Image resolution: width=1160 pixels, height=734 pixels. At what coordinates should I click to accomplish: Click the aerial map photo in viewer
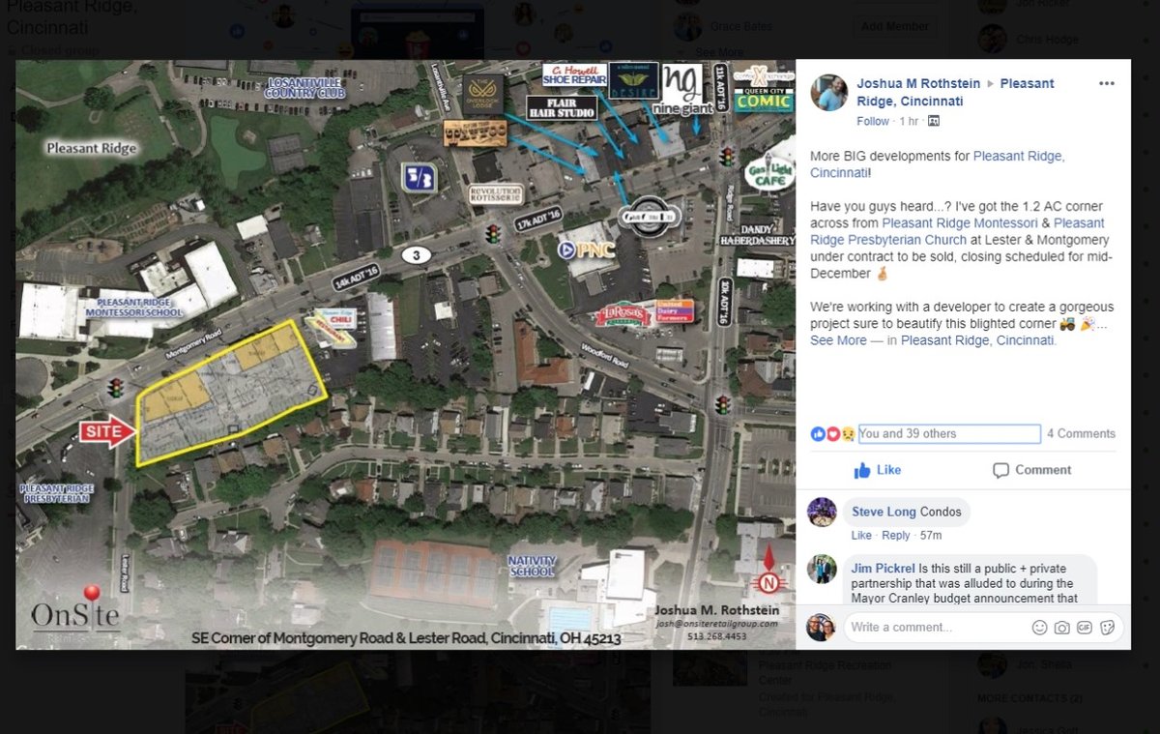pyautogui.click(x=405, y=354)
